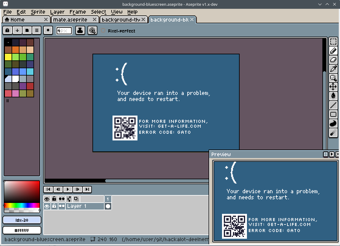The image size is (340, 246).
Task: Select the Contour tool
Action: pos(333,123)
